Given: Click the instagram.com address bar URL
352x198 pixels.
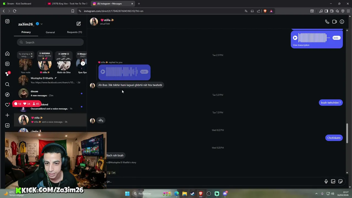Looking at the screenshot, I should point(114,11).
